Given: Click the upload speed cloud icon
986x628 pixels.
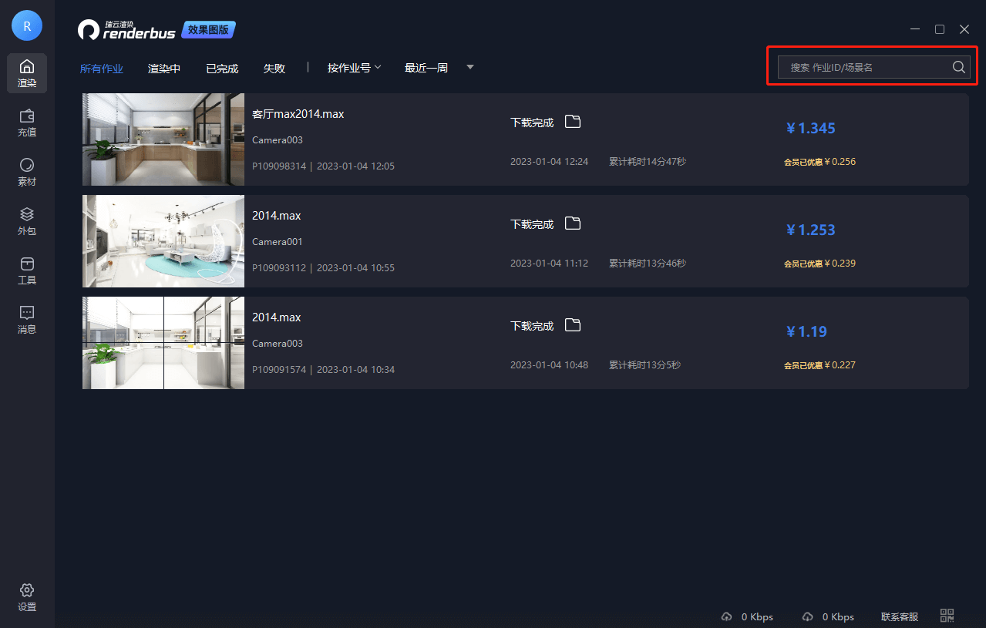Looking at the screenshot, I should [x=726, y=616].
